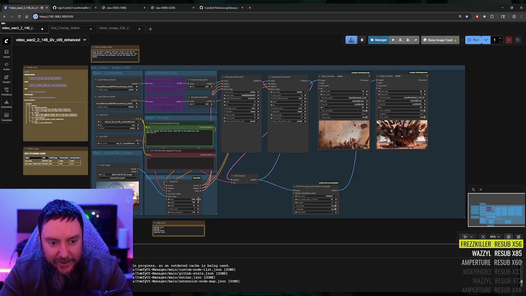Click the Run button to queue workflow
This screenshot has height=296, width=526.
click(x=475, y=40)
